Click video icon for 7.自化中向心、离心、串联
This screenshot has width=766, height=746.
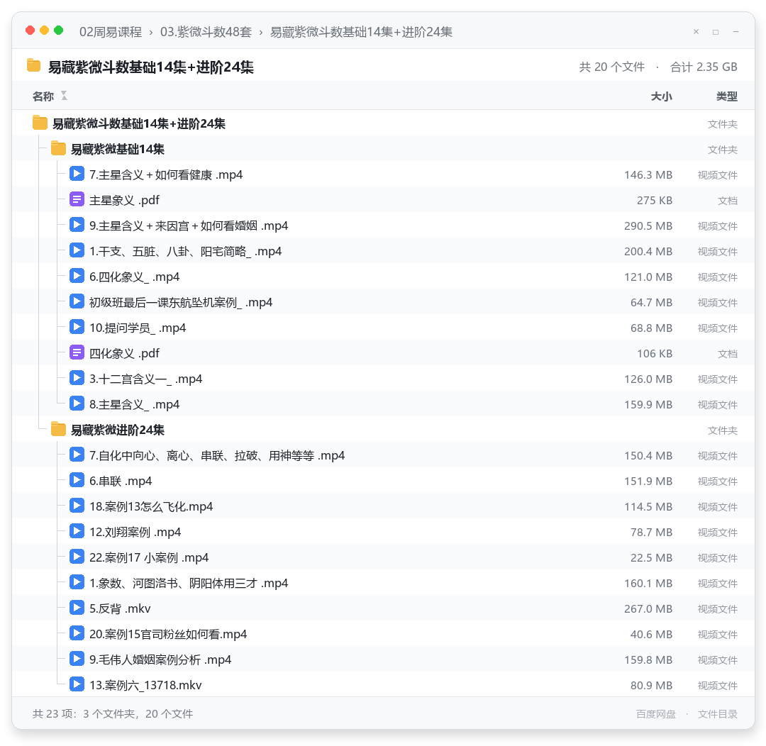77,455
